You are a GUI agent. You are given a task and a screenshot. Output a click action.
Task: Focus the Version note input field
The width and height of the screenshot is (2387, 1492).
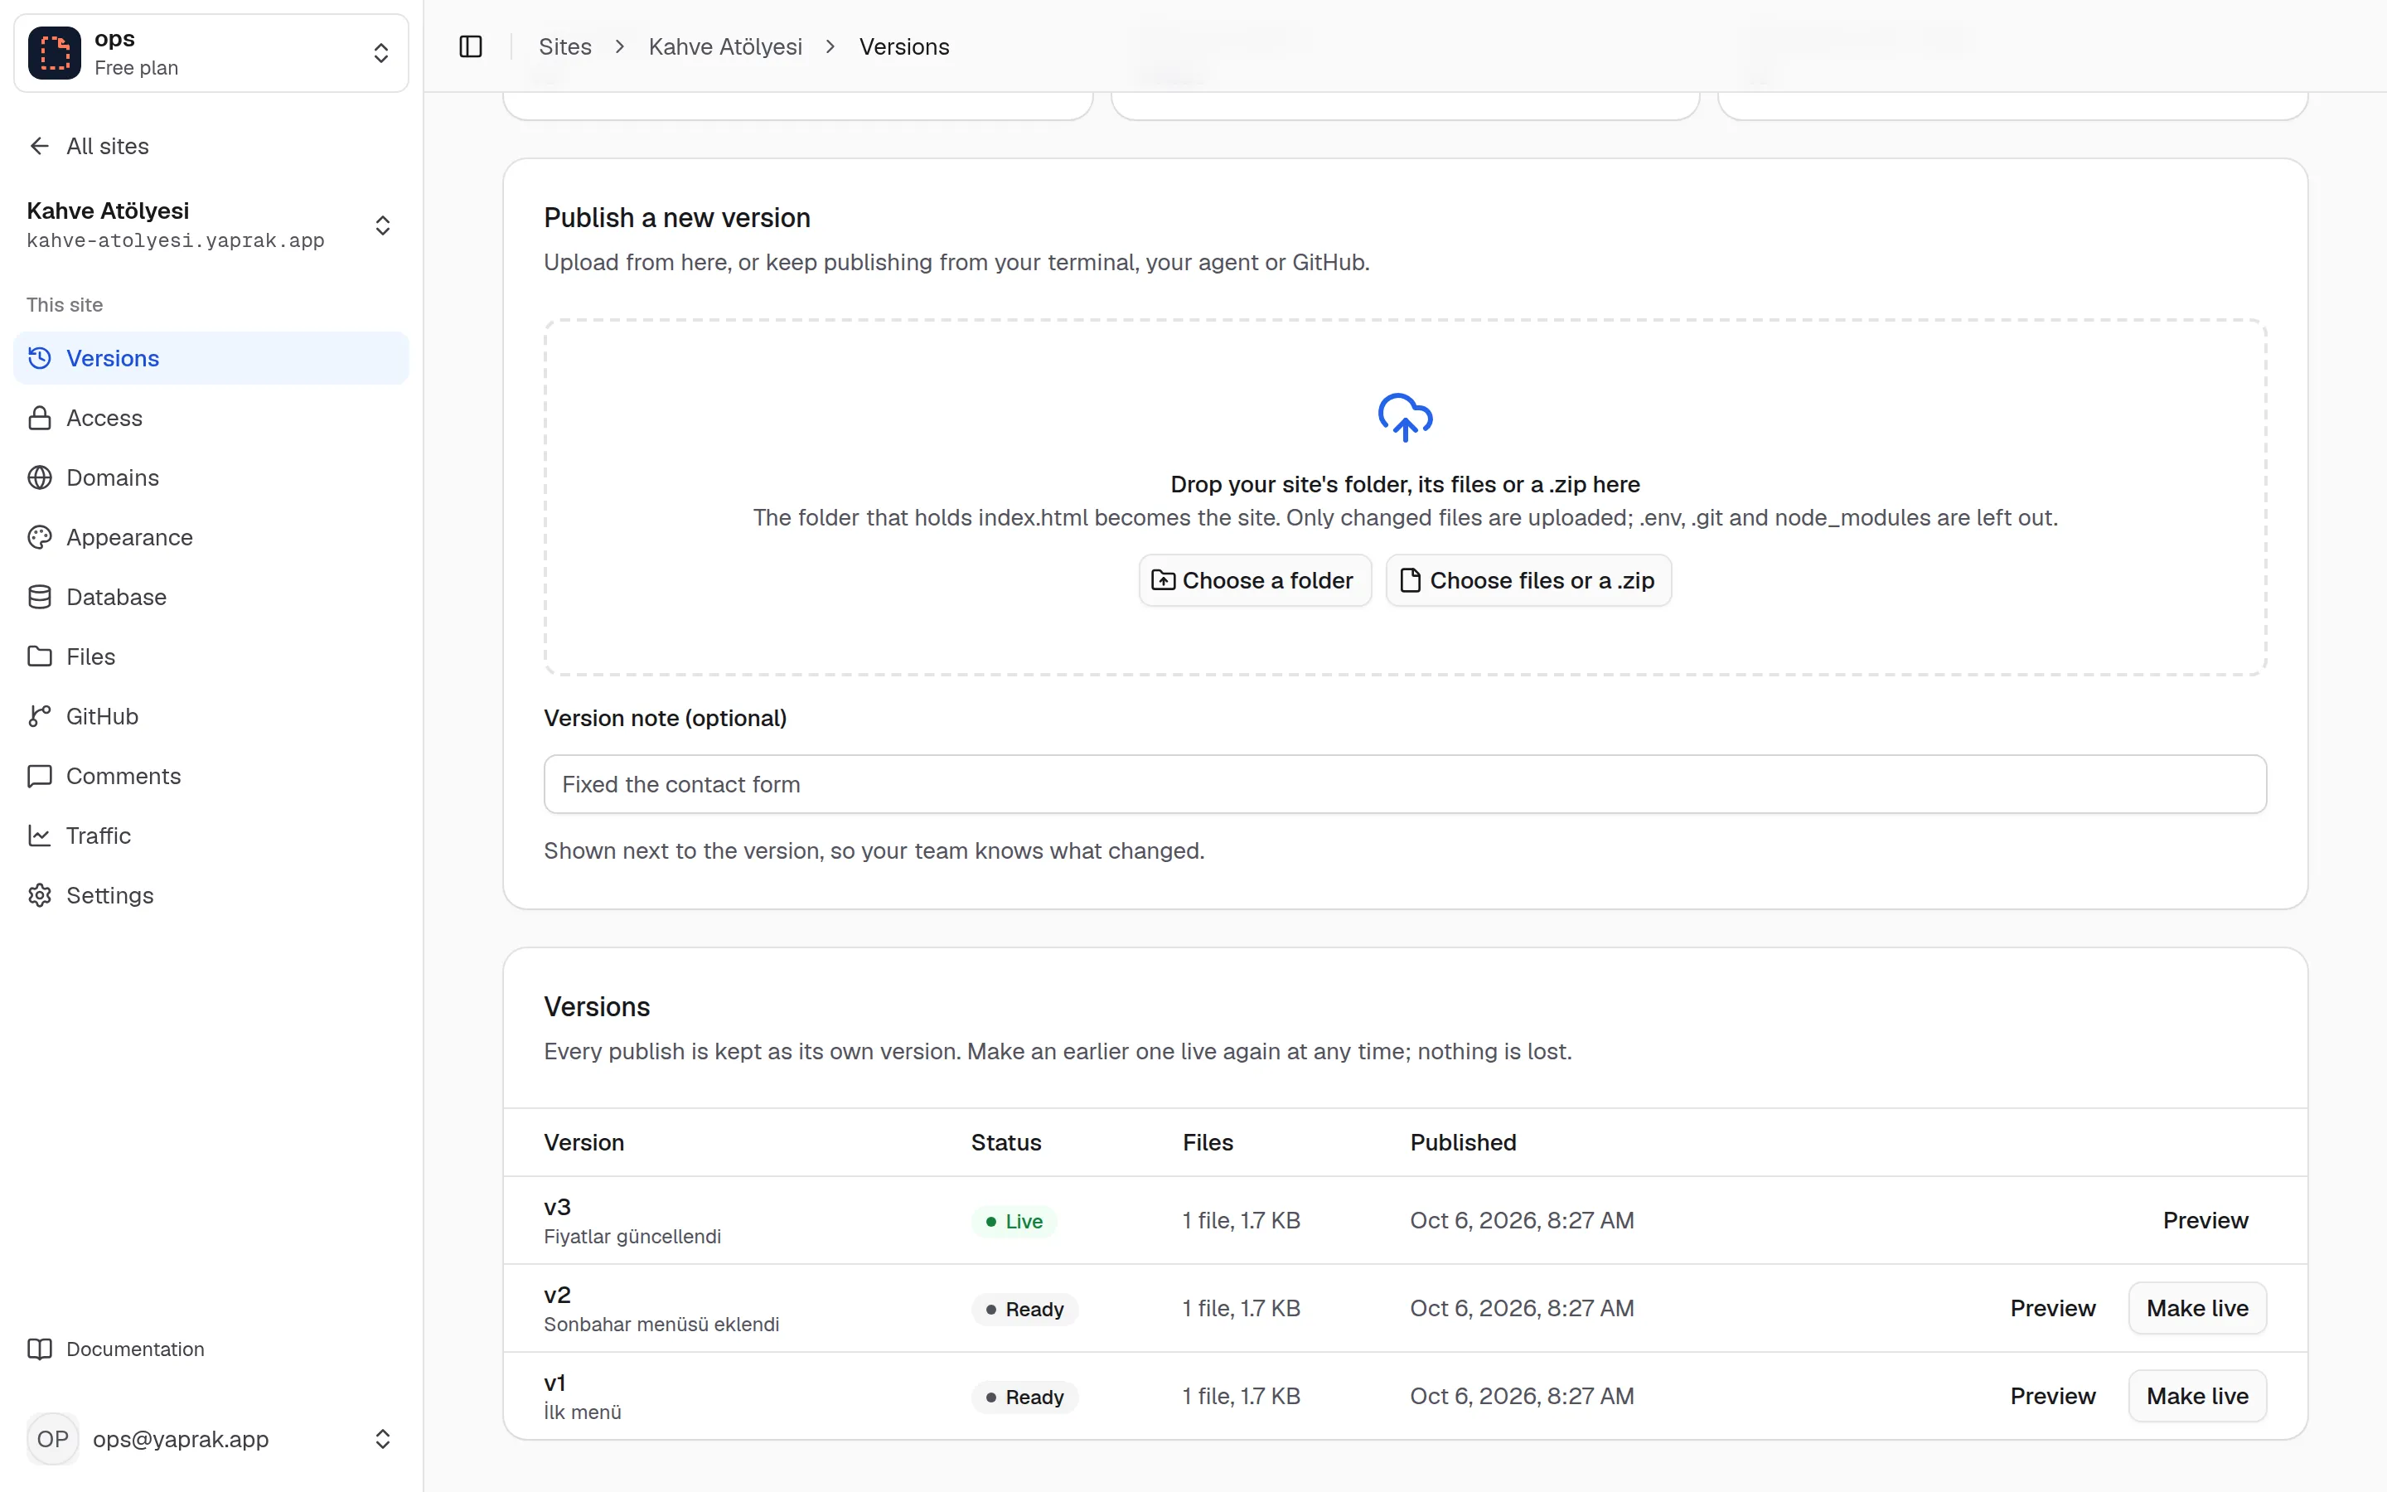[1405, 784]
